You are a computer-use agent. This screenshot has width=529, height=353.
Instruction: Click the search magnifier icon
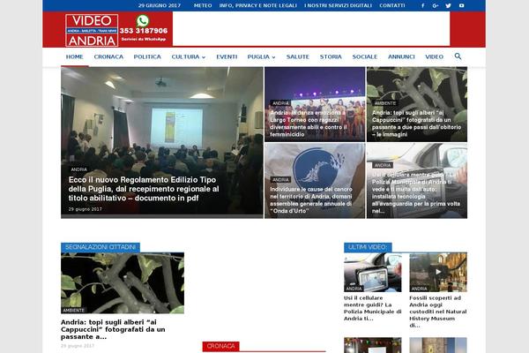pyautogui.click(x=458, y=56)
